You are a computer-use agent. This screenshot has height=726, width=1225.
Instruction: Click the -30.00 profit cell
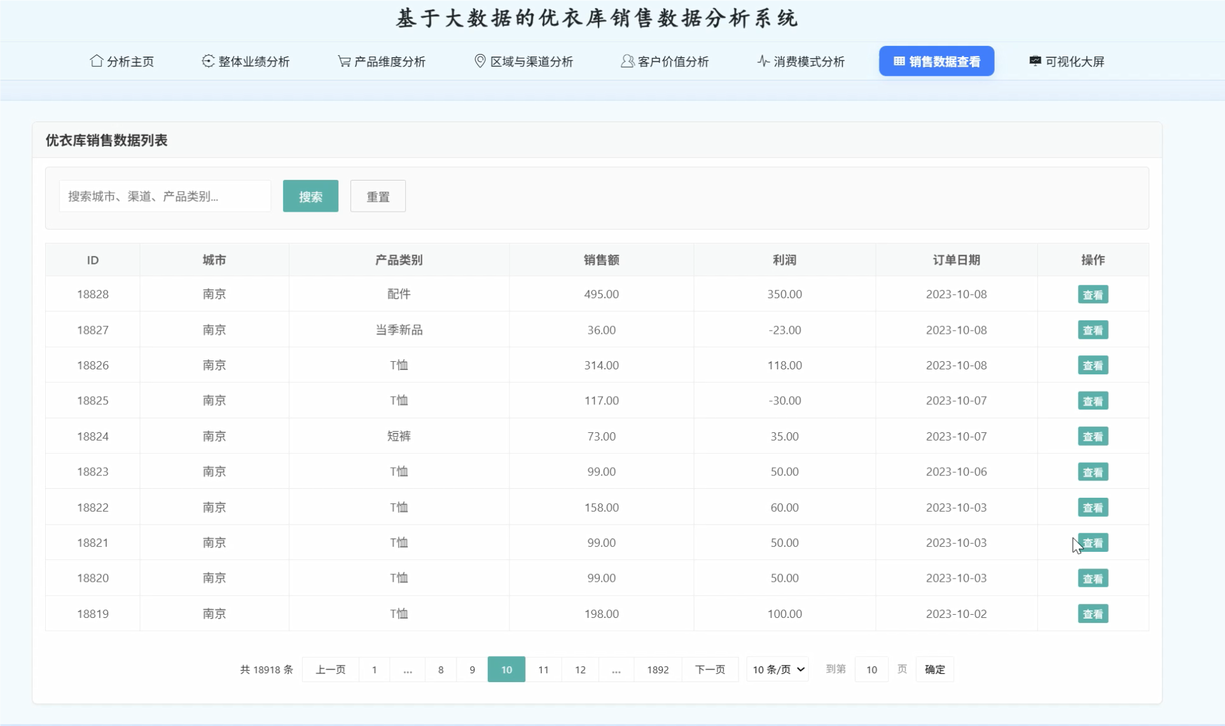(784, 401)
